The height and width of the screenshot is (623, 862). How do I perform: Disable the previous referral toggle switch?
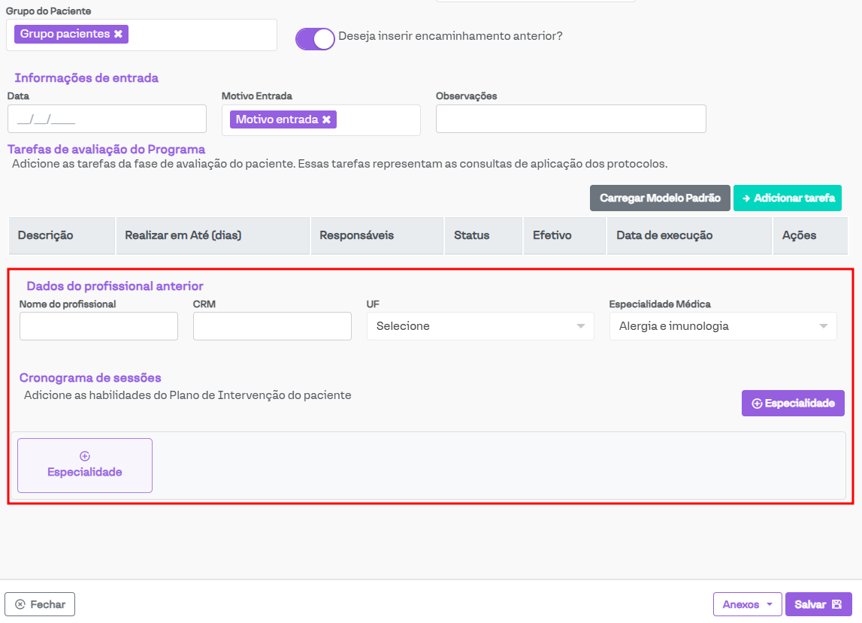pyautogui.click(x=315, y=38)
